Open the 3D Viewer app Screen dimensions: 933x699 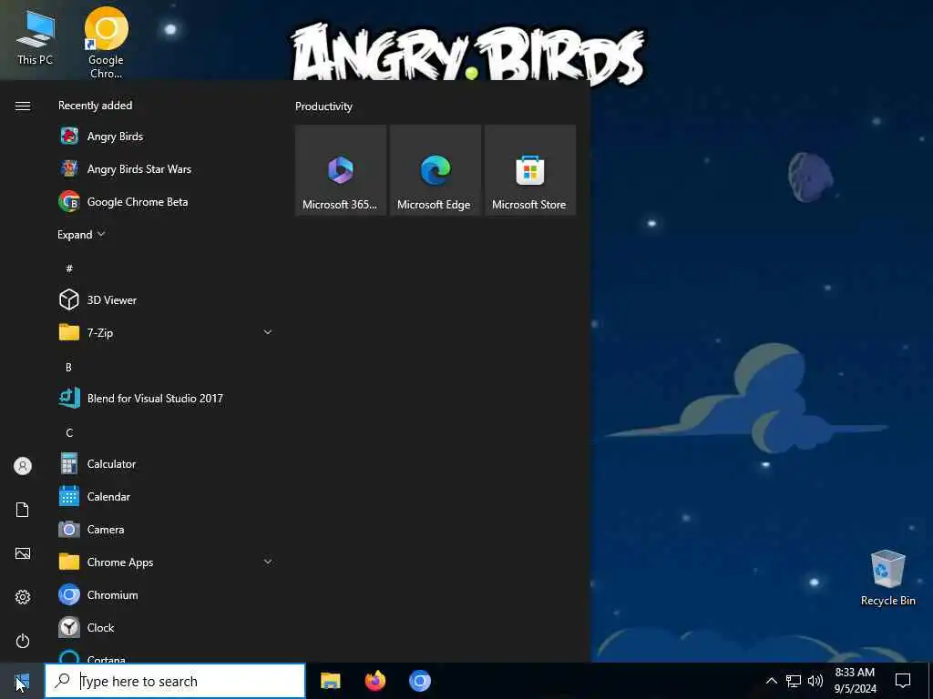coord(167,299)
